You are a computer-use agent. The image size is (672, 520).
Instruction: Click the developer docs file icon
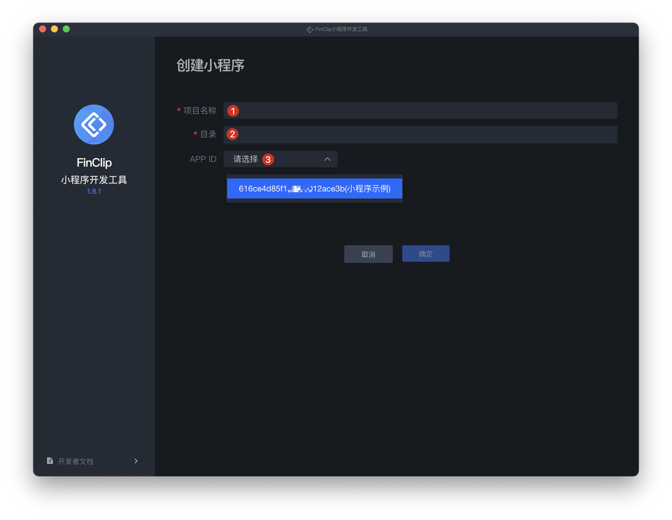50,461
